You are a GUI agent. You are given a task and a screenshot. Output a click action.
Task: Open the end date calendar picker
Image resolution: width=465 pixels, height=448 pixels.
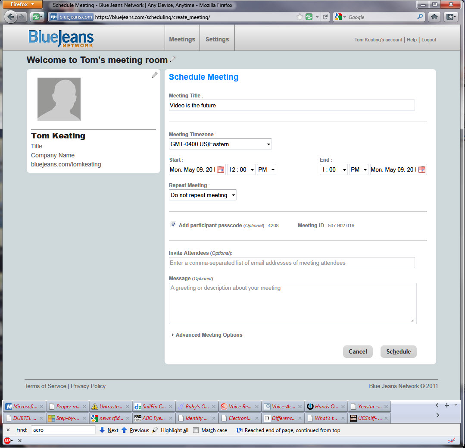tap(422, 170)
